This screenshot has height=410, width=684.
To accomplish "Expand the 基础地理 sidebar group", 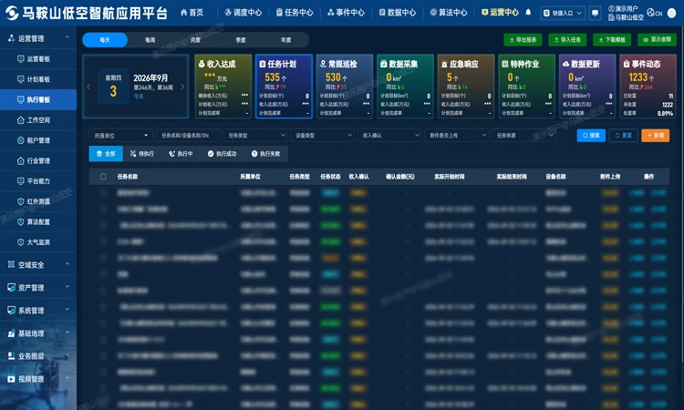I will (38, 333).
